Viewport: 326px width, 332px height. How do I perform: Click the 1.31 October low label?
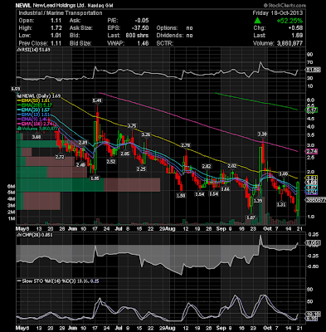[x=281, y=204]
